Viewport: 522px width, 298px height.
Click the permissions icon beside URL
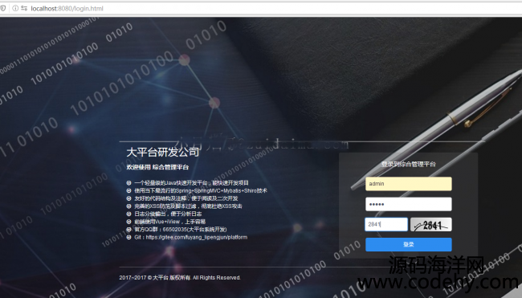click(x=24, y=8)
